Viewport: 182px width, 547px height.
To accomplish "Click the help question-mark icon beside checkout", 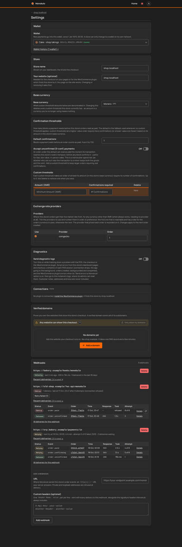I will [80, 323].
